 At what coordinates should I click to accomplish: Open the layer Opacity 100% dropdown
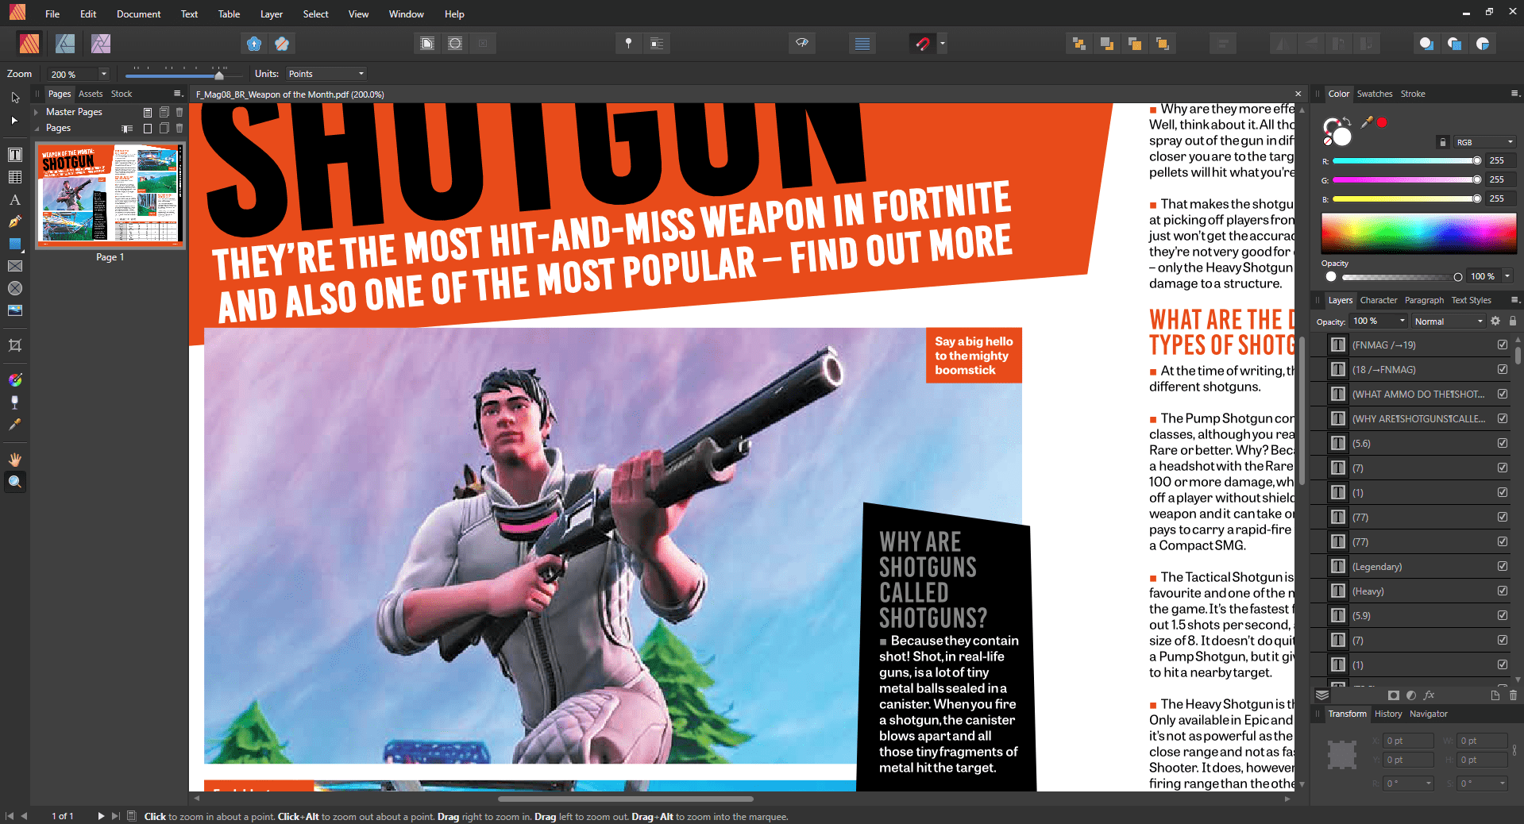1402,321
